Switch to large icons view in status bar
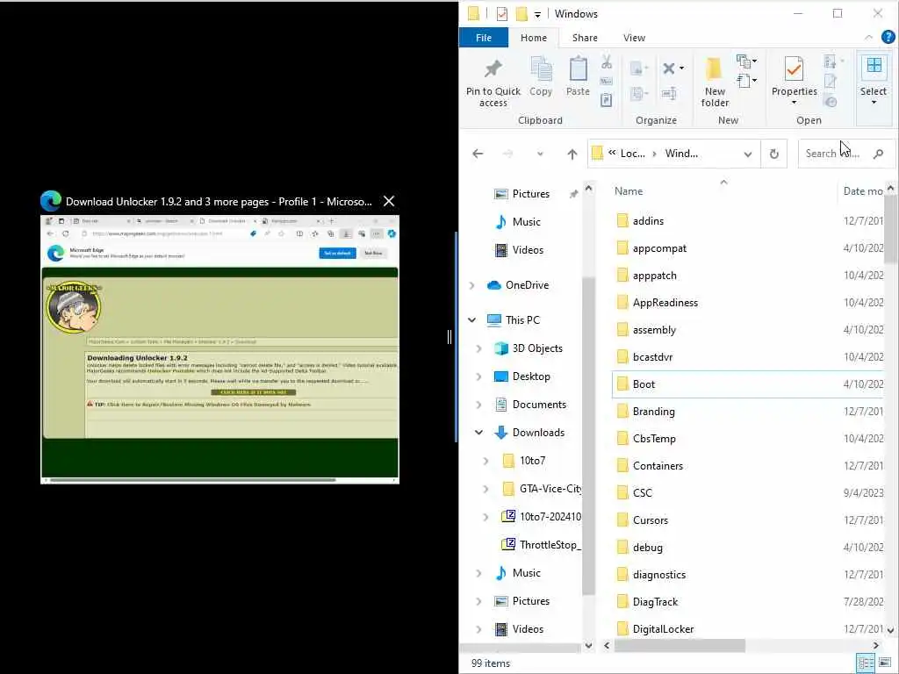 pyautogui.click(x=885, y=663)
